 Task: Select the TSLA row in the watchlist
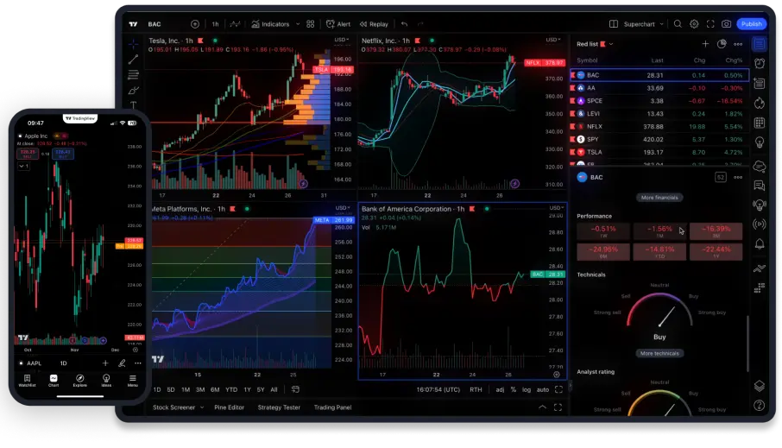(659, 152)
